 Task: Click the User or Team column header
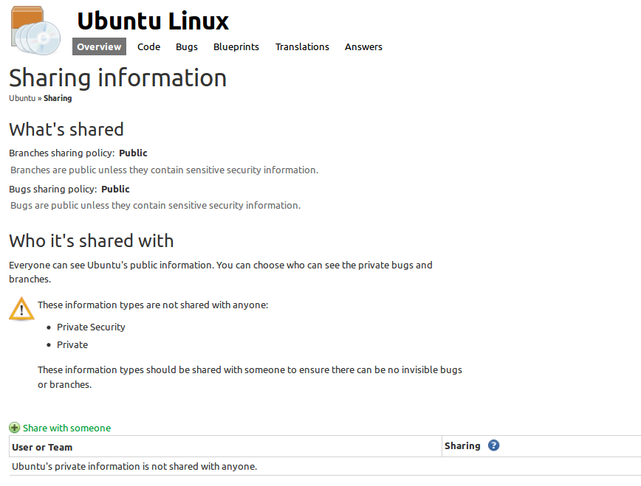42,447
